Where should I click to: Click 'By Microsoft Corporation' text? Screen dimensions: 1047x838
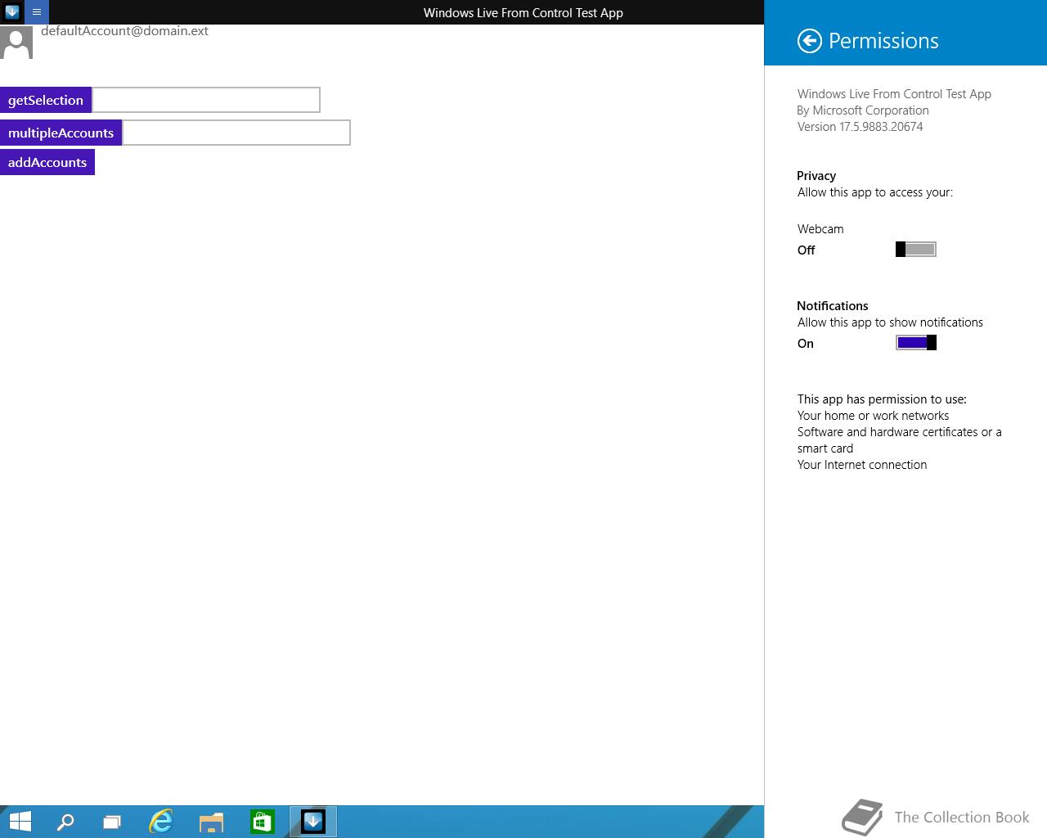(x=863, y=110)
